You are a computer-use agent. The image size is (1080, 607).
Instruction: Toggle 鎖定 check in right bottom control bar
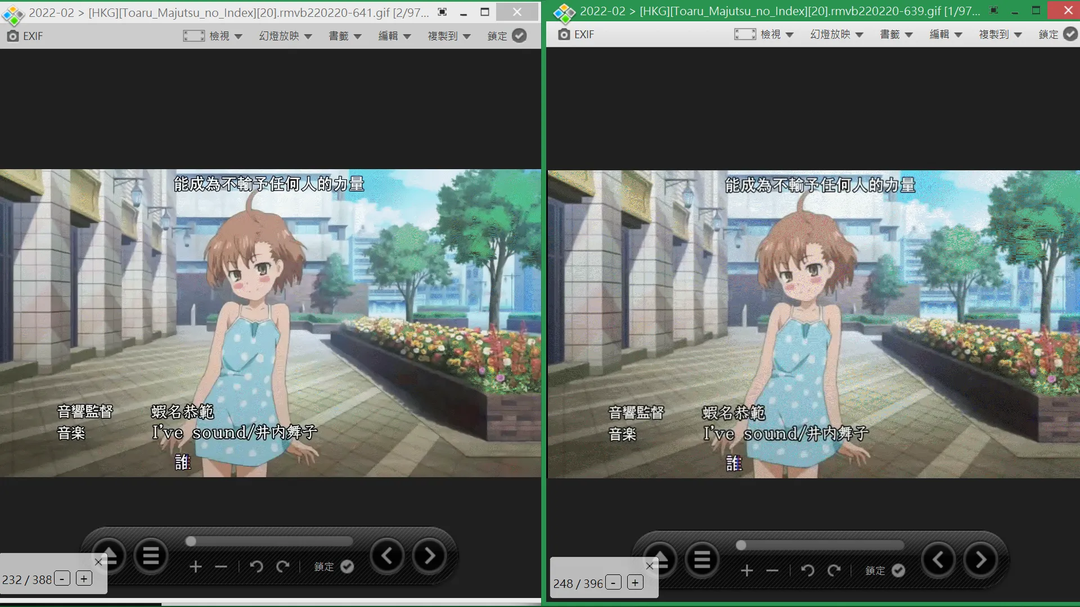pyautogui.click(x=898, y=570)
